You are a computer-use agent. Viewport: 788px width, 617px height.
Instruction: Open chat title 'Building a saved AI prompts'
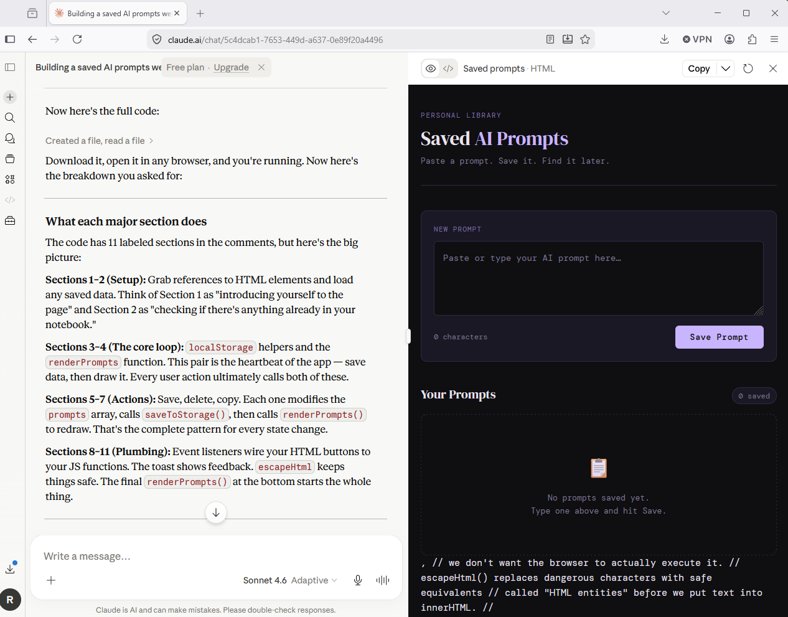(98, 67)
